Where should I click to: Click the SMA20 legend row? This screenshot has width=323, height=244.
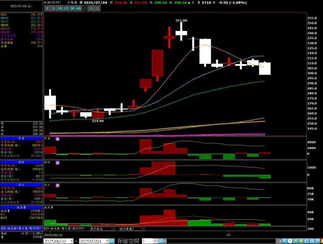(x=21, y=22)
